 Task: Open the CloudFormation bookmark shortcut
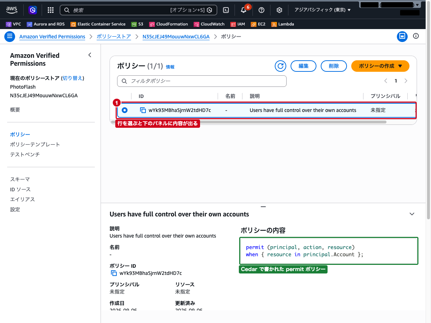point(168,24)
